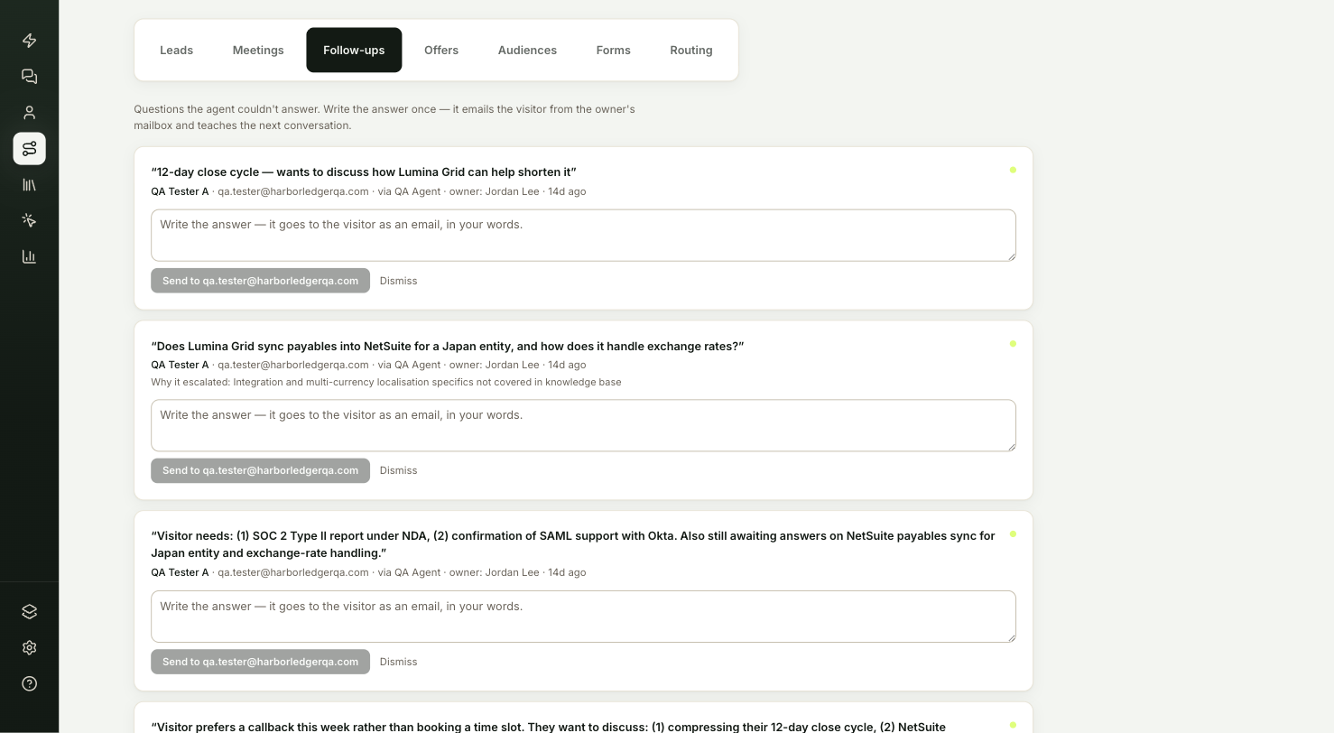The image size is (1334, 733).
Task: Click the Send button under the 12-day close cycle question
Action: pos(260,281)
